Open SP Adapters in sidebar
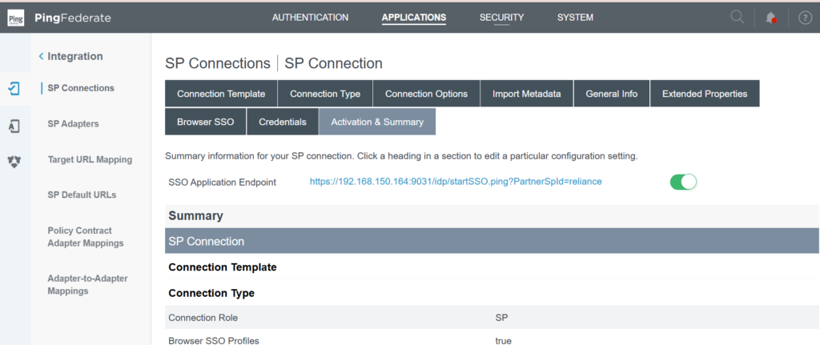Image resolution: width=820 pixels, height=345 pixels. 73,124
